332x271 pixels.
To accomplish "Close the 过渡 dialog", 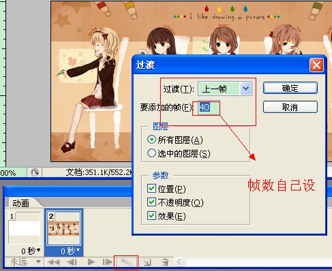I will coord(316,65).
